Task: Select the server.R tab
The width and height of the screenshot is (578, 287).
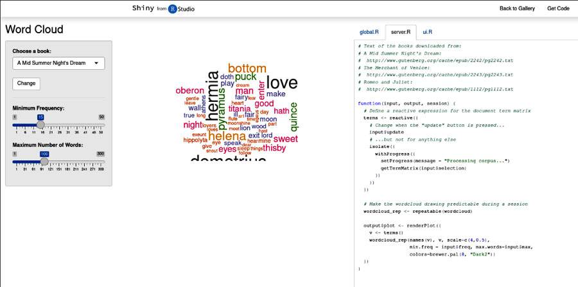Action: coord(401,31)
